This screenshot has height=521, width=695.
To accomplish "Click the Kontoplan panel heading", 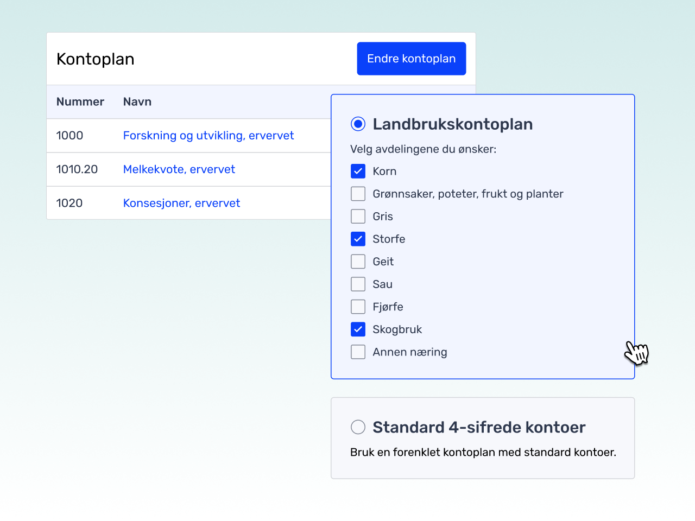I will [95, 59].
